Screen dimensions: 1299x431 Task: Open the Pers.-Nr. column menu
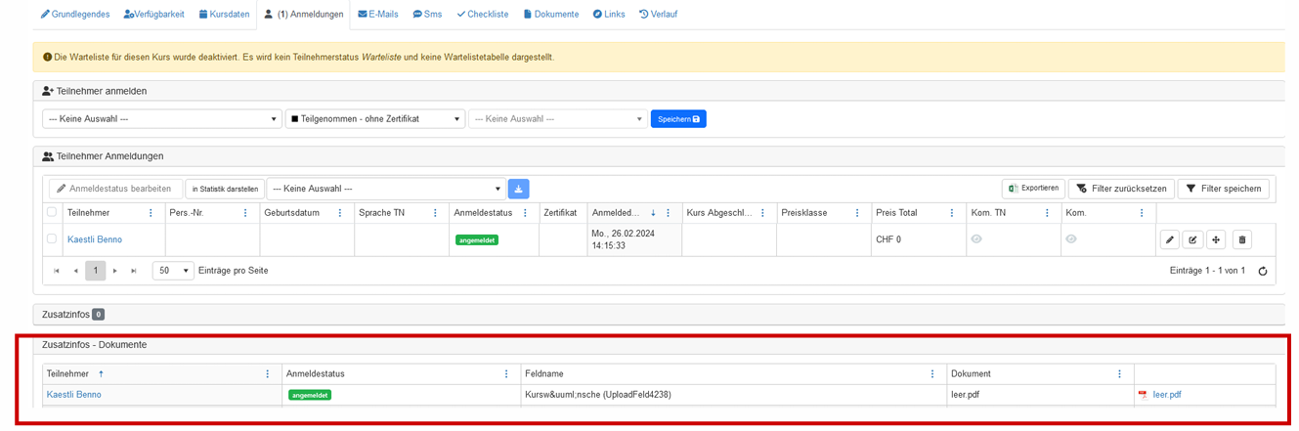[245, 213]
